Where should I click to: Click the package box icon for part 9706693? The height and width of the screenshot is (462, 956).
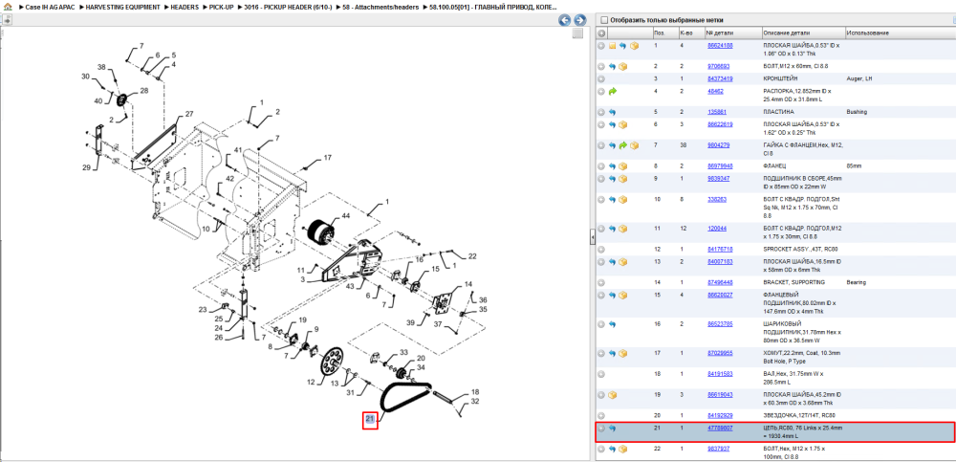[x=623, y=66]
